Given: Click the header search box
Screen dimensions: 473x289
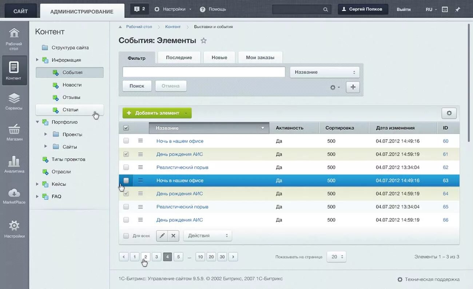Looking at the screenshot, I should [302, 9].
